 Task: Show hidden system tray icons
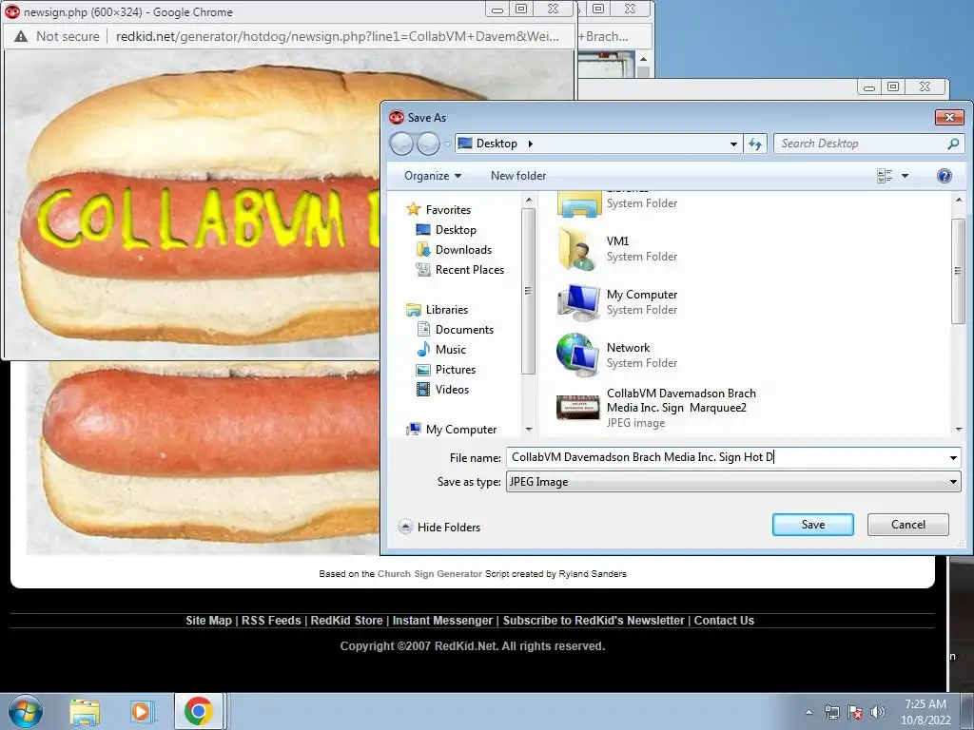point(808,712)
